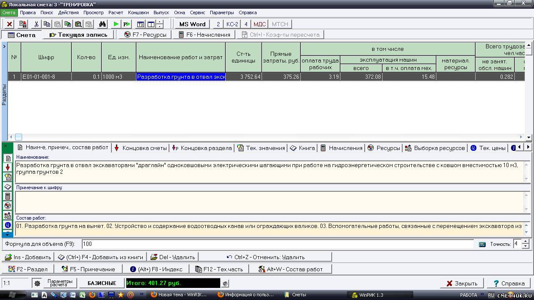Viewport: 534px width, 300px height.
Task: Switch to the Текущая запись view
Action: [x=78, y=35]
